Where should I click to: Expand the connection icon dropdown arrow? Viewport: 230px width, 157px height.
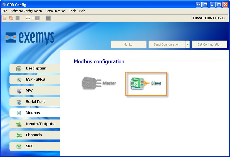(x=33, y=18)
